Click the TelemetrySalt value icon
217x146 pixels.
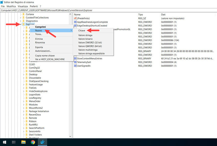click(x=75, y=62)
